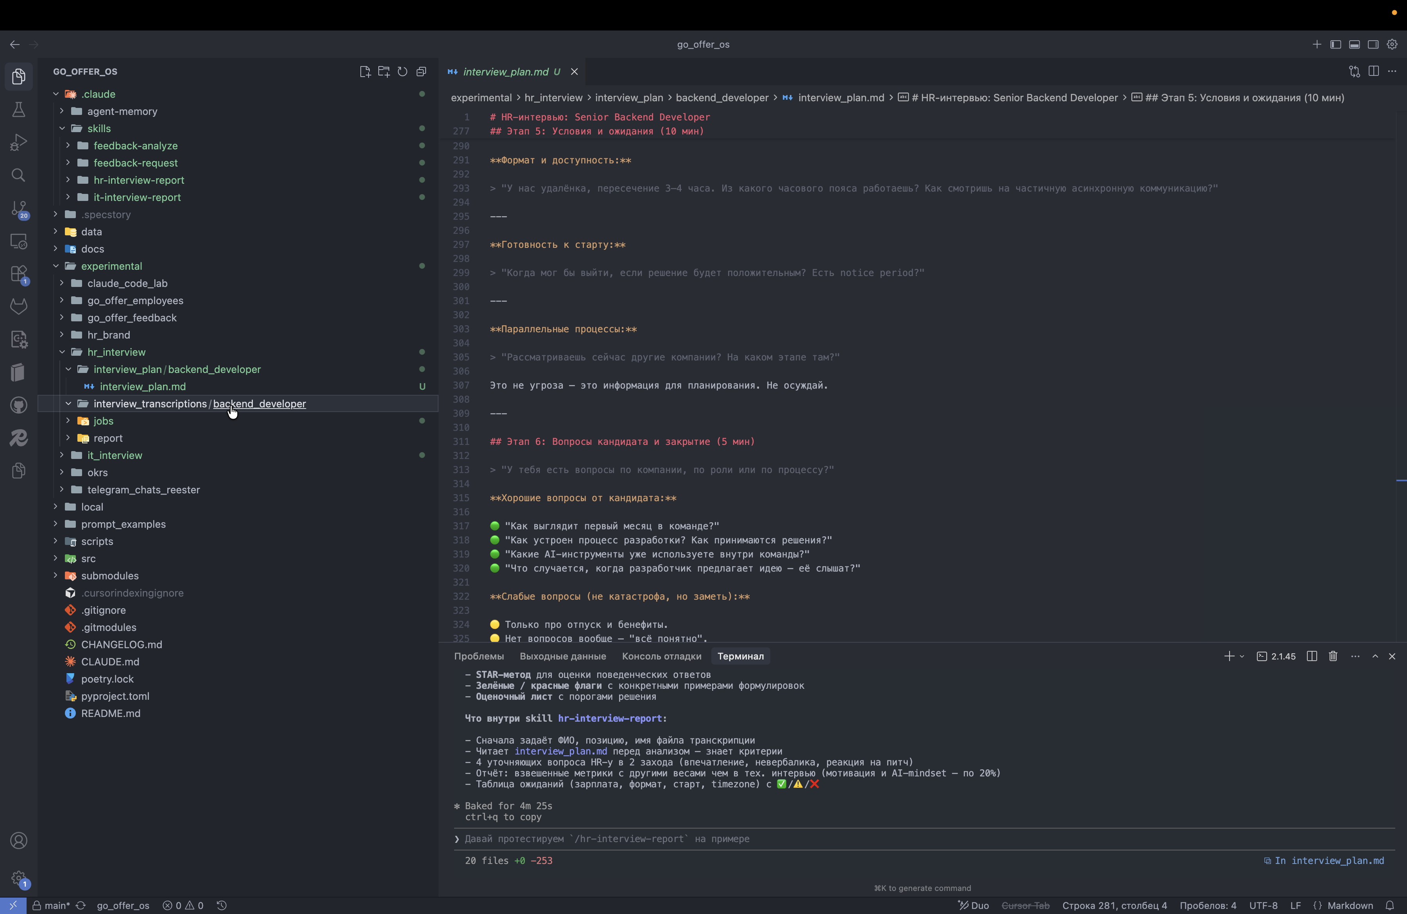The width and height of the screenshot is (1407, 914).
Task: Click New File icon in explorer header
Action: click(x=365, y=72)
